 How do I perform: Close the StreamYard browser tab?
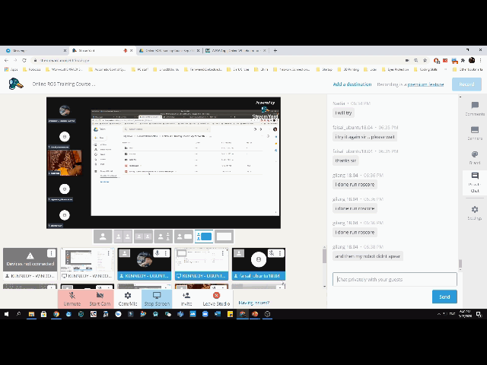pos(131,51)
